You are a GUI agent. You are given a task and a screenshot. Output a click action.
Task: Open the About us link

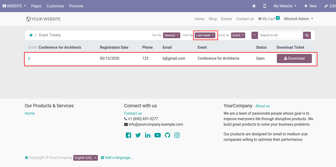pyautogui.click(x=262, y=106)
